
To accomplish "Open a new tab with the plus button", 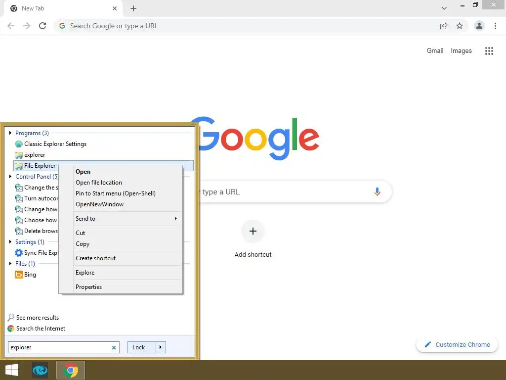I will [x=133, y=8].
